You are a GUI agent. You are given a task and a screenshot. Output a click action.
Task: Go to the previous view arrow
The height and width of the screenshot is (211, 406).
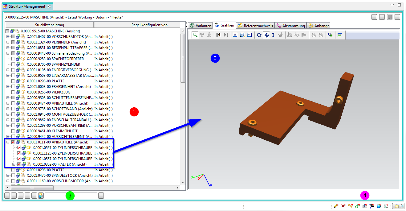tap(218, 35)
